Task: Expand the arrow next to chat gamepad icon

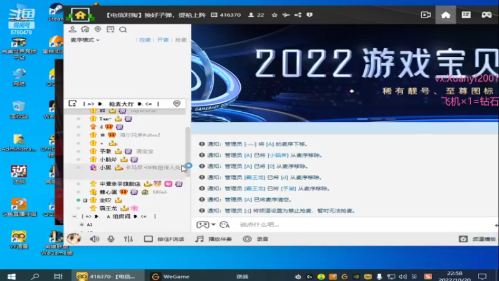Action: [x=213, y=225]
